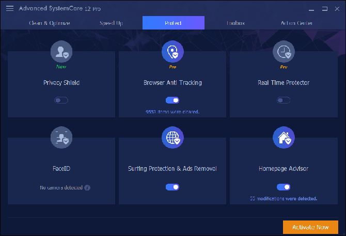Click the info icon next to No camera detected
The width and height of the screenshot is (346, 236).
[87, 187]
